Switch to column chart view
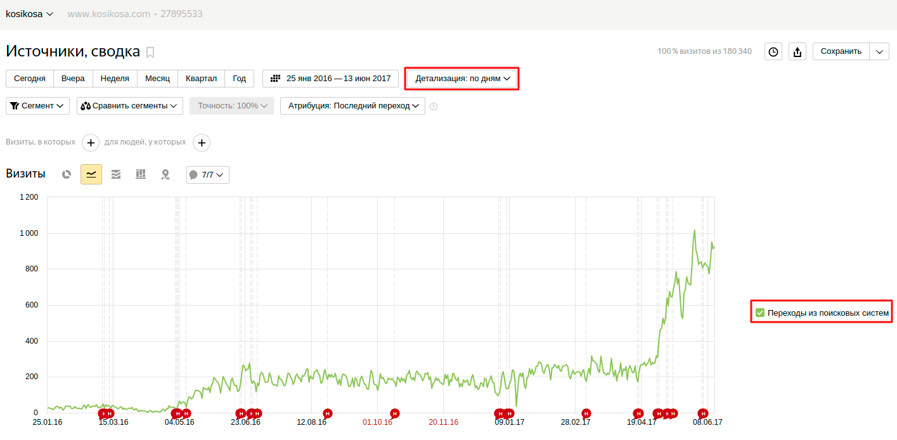This screenshot has width=897, height=440. 141,174
